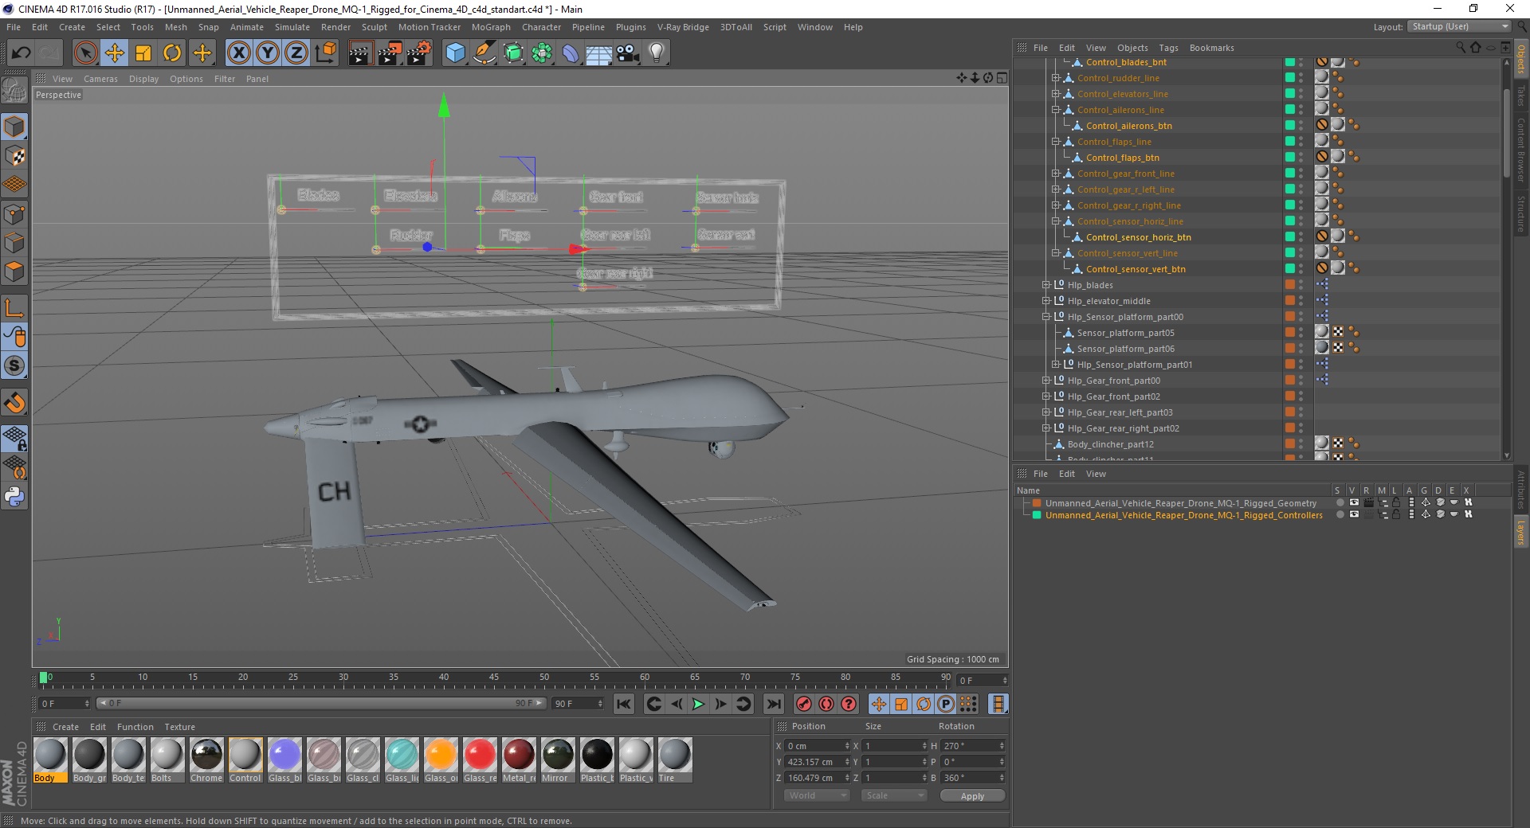
Task: Open Python script icon in sidebar
Action: [x=14, y=497]
